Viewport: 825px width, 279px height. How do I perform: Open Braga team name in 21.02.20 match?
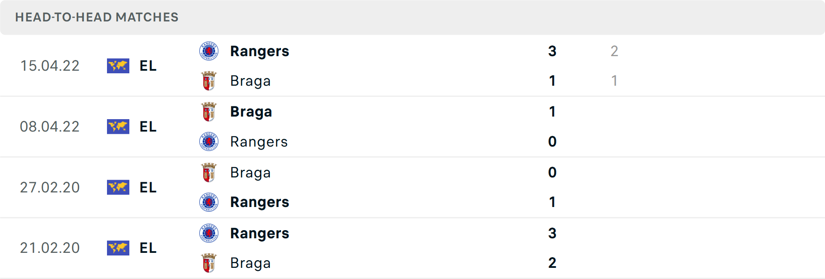pyautogui.click(x=250, y=263)
